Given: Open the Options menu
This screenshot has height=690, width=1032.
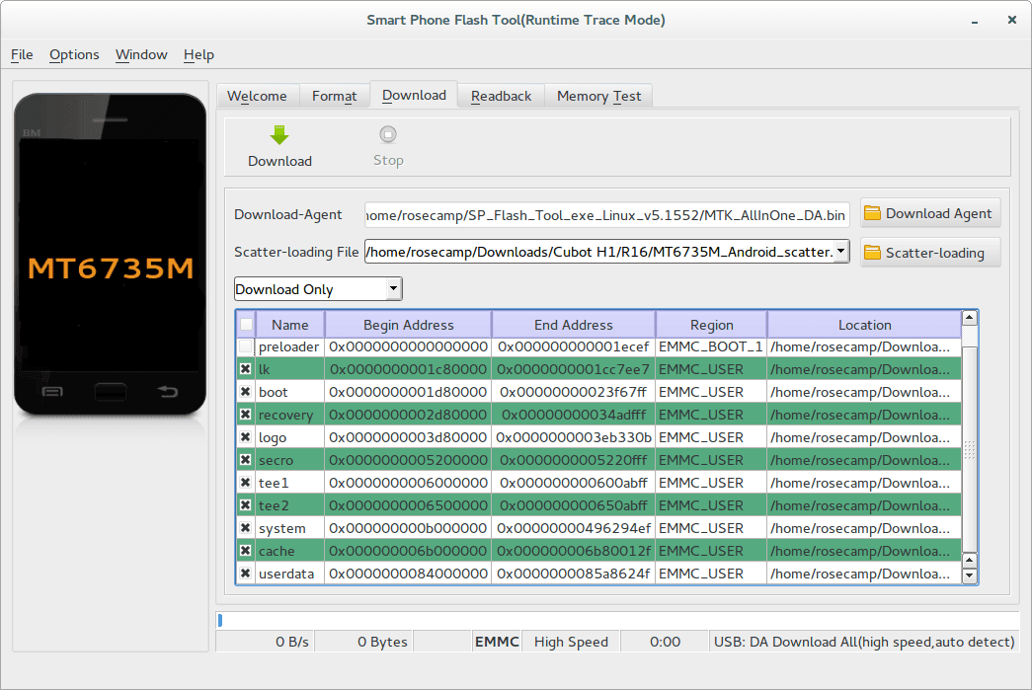Looking at the screenshot, I should (74, 54).
